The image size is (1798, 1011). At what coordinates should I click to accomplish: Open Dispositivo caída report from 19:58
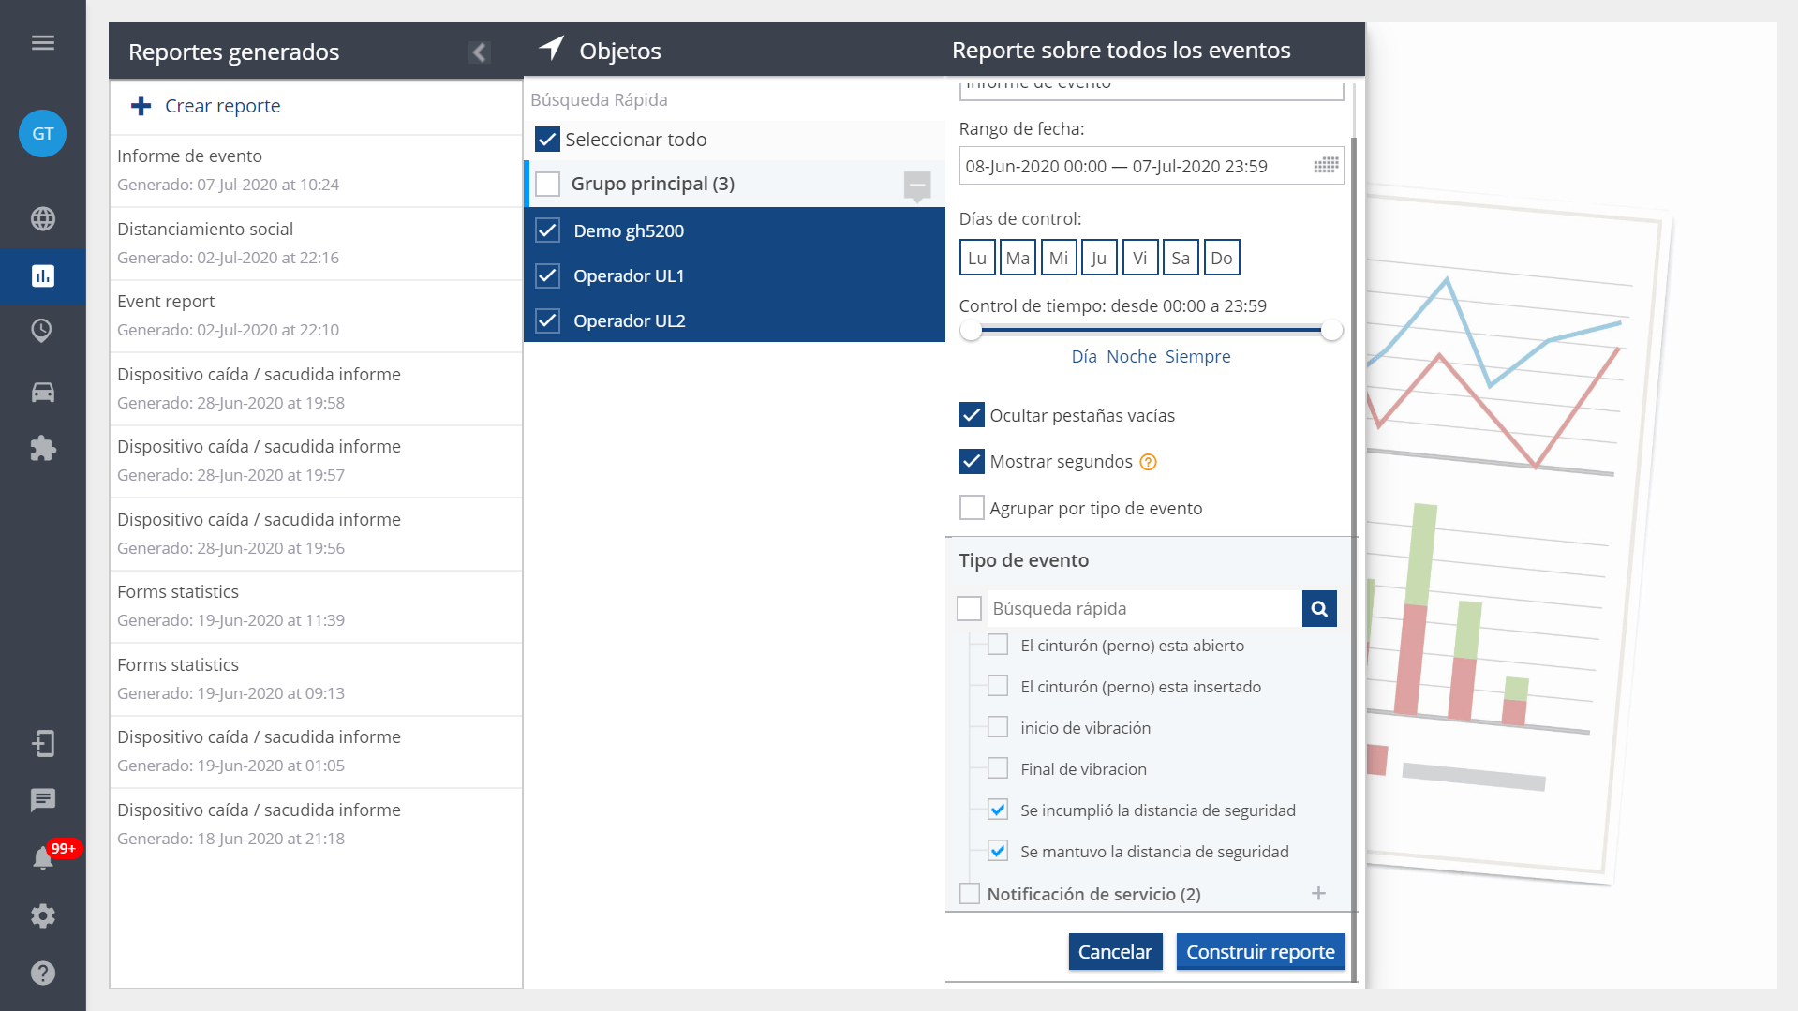point(316,389)
